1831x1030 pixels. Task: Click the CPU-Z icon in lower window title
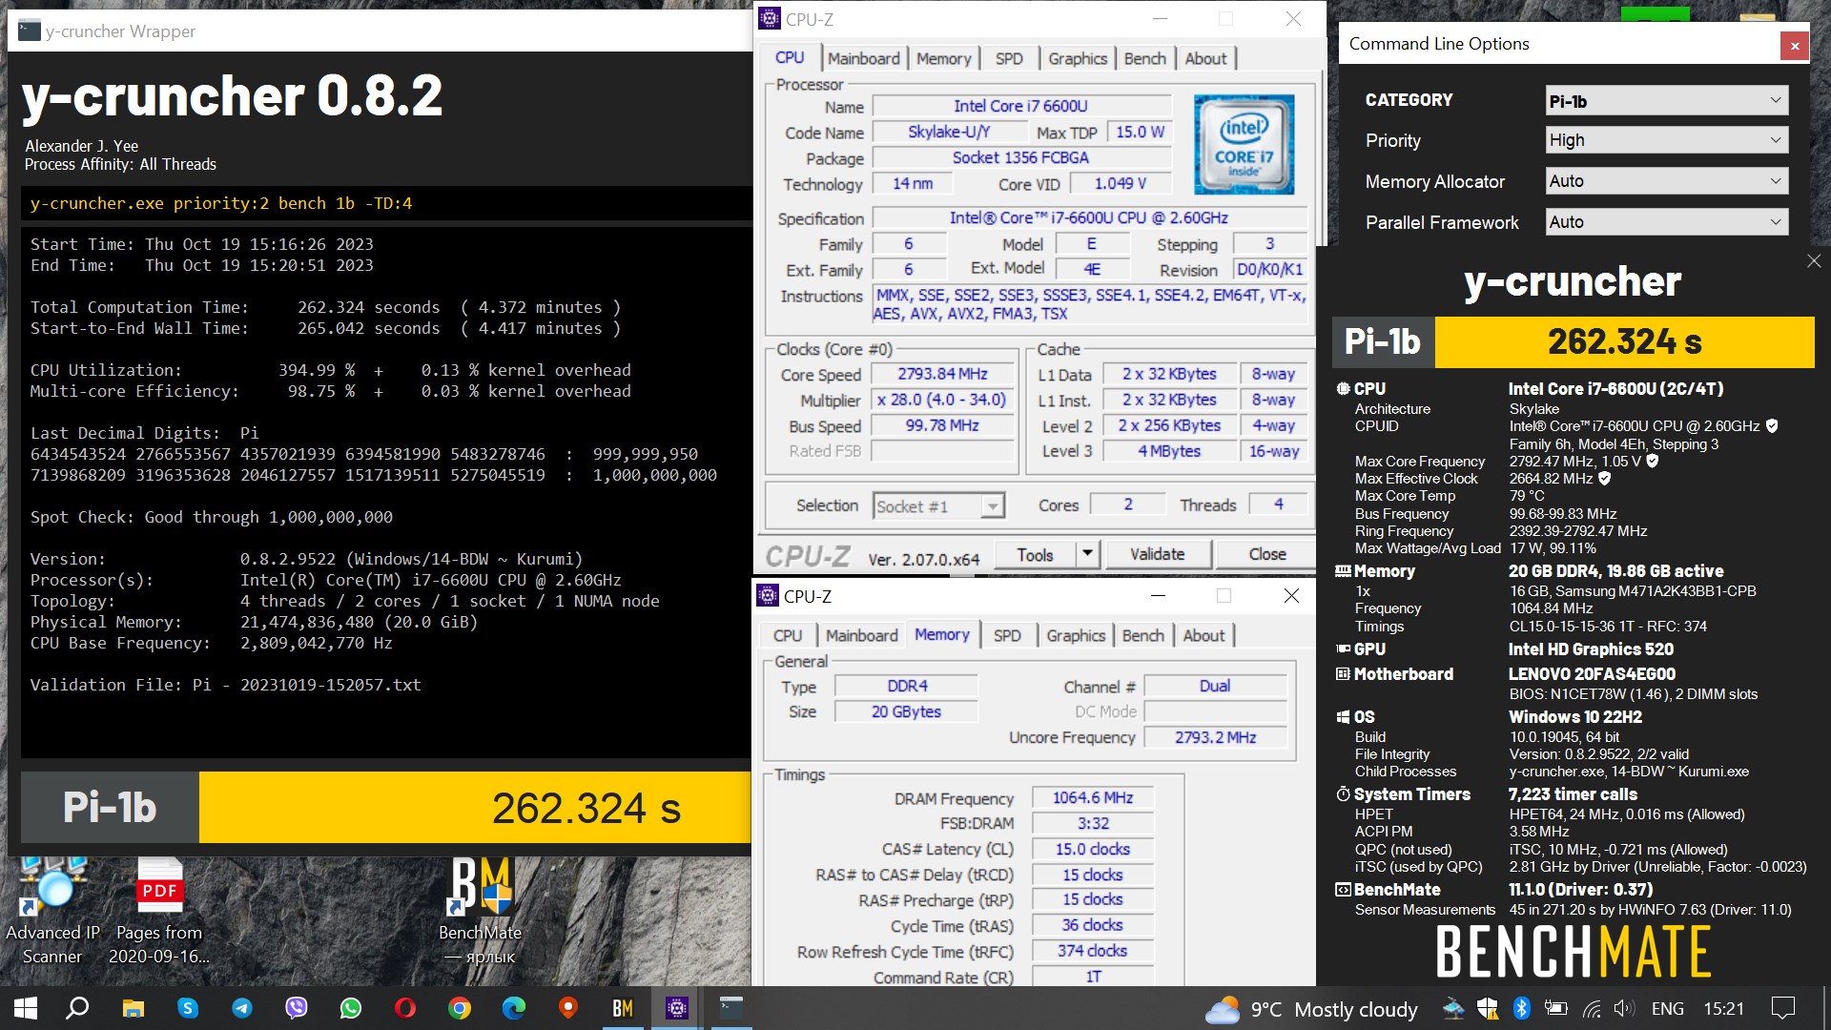767,596
